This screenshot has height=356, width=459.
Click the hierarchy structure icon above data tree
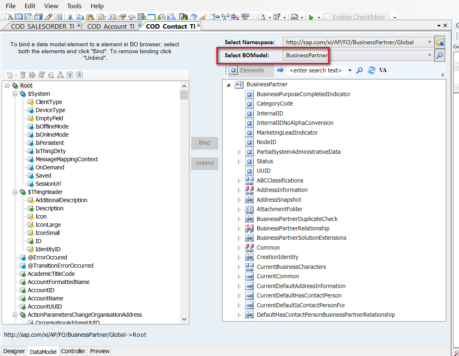tap(61, 75)
